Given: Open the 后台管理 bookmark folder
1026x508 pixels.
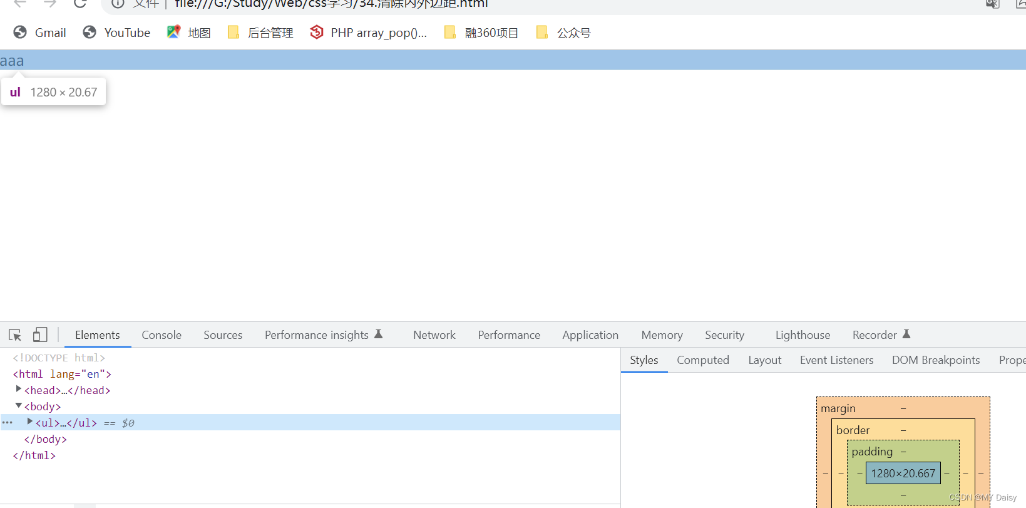Looking at the screenshot, I should (260, 33).
